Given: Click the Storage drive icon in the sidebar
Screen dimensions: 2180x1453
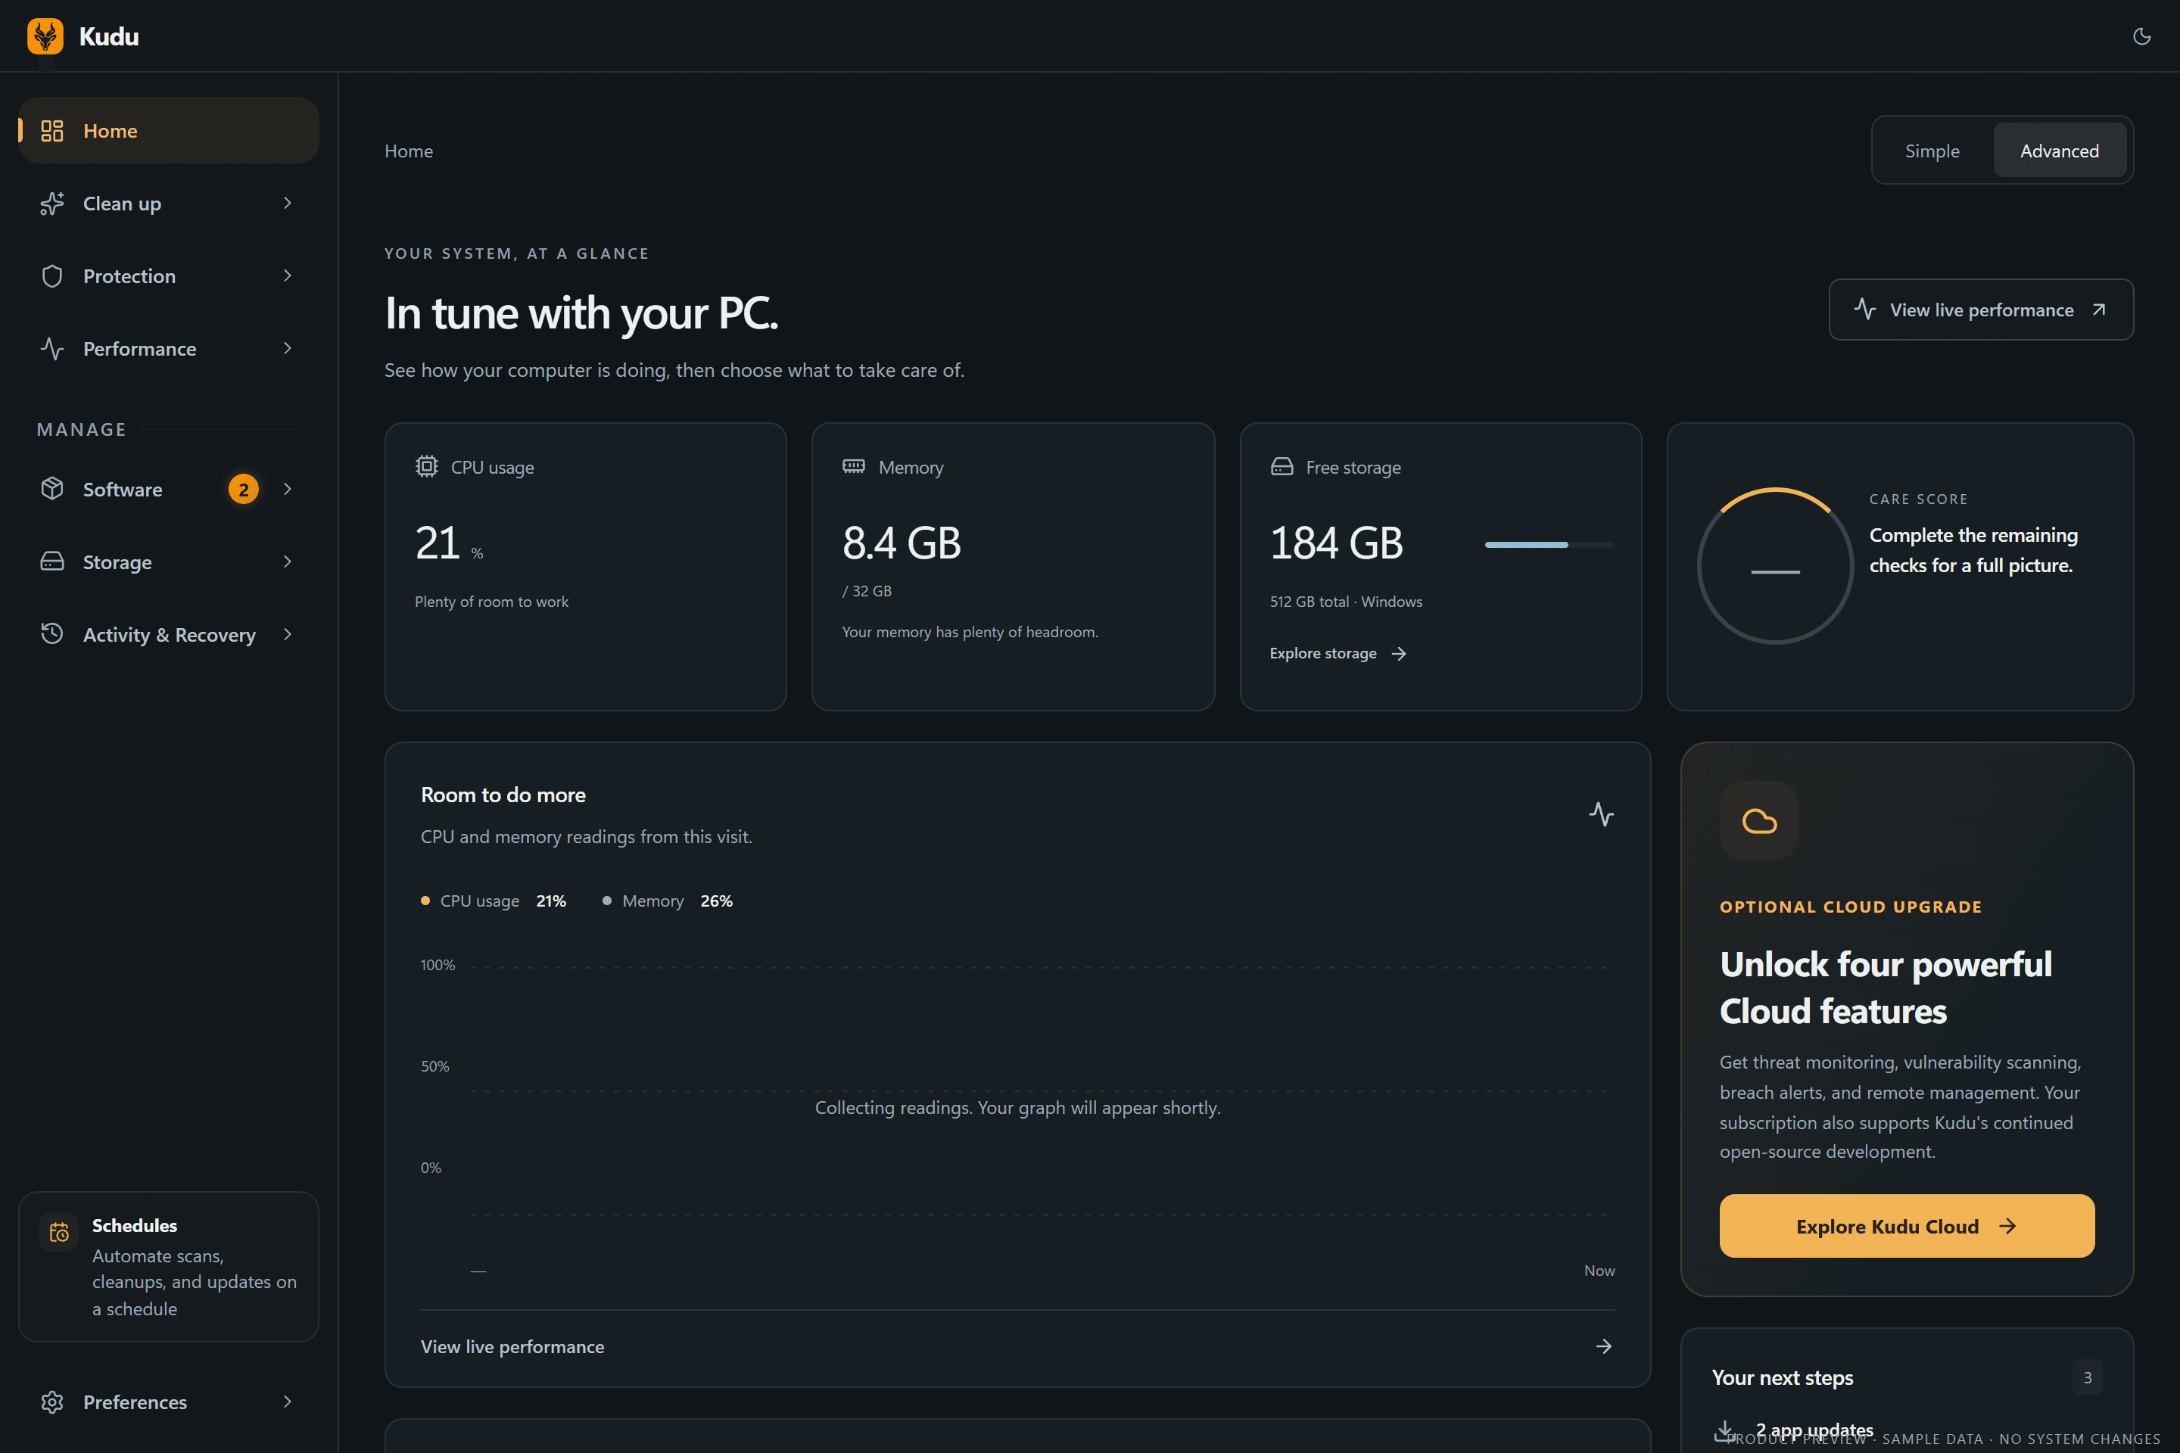Looking at the screenshot, I should (x=52, y=562).
